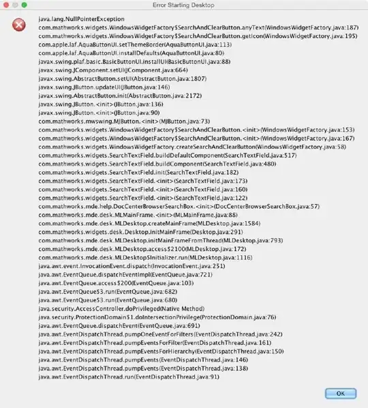Click the Error Starting Desktop title text
Screen dimensions: 368x408
point(183,5)
